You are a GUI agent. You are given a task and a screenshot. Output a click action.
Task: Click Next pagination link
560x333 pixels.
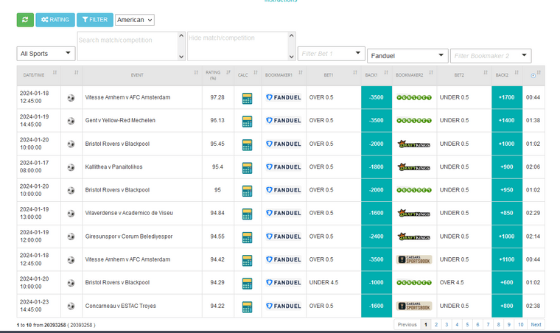(536, 324)
